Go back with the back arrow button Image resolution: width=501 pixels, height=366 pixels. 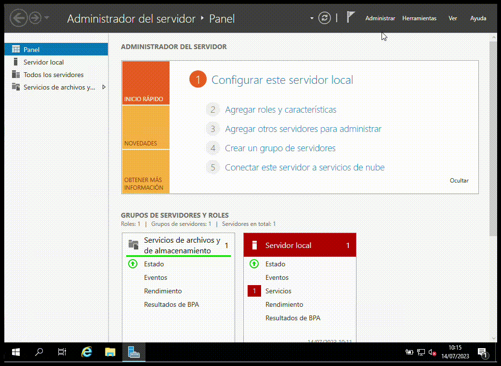19,18
